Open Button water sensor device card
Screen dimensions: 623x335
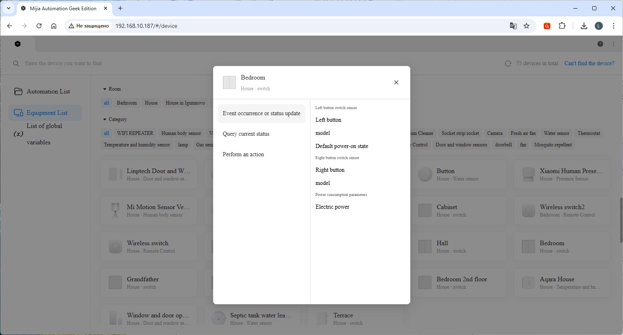(x=459, y=174)
